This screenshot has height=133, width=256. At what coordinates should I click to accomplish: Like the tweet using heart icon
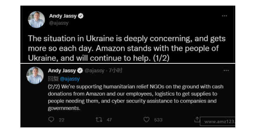(146, 120)
